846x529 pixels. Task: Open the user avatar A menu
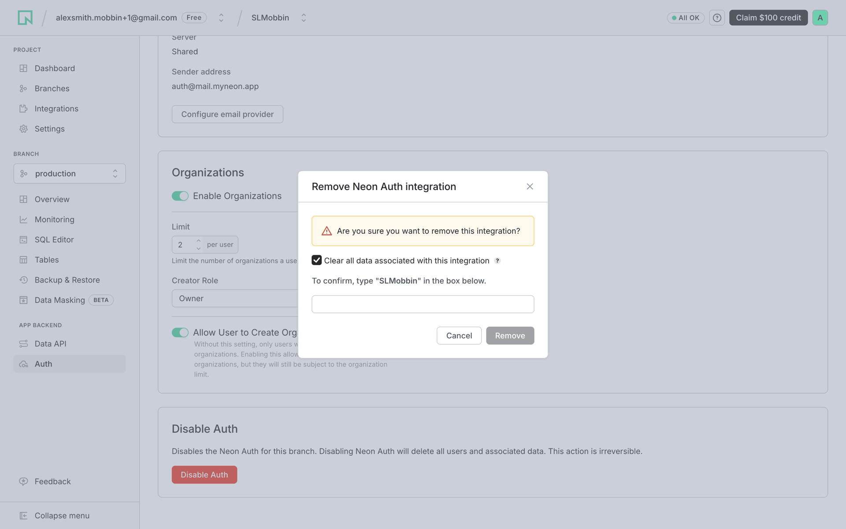[820, 18]
